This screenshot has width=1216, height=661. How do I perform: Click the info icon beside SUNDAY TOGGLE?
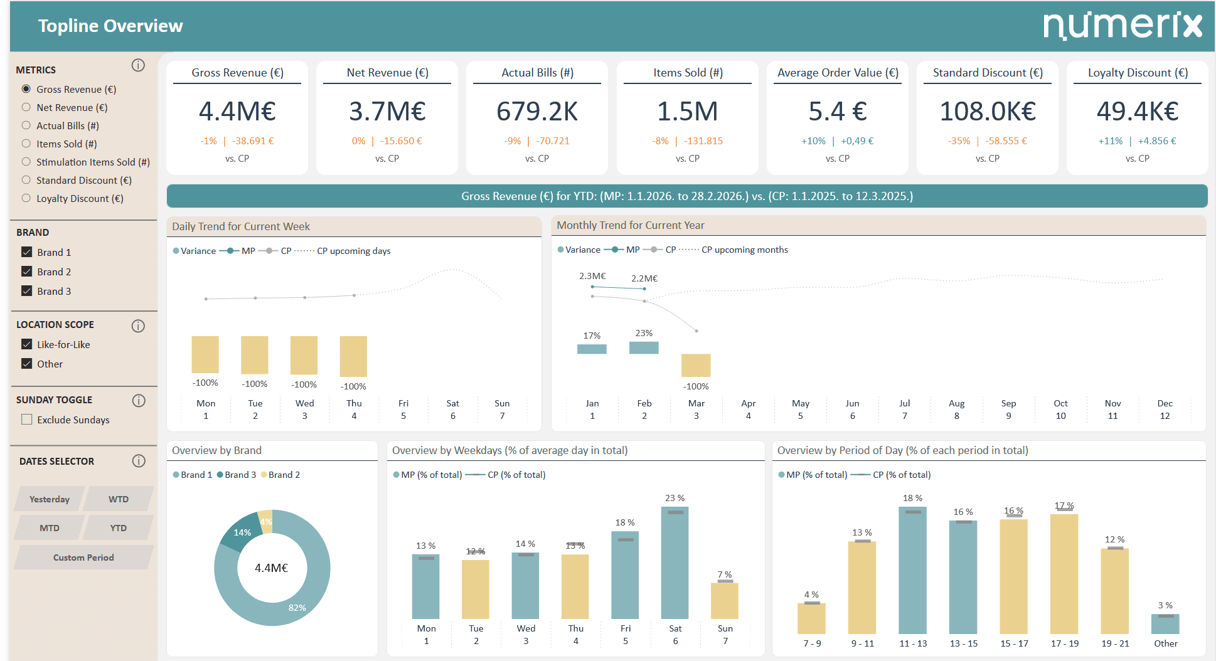pyautogui.click(x=137, y=400)
